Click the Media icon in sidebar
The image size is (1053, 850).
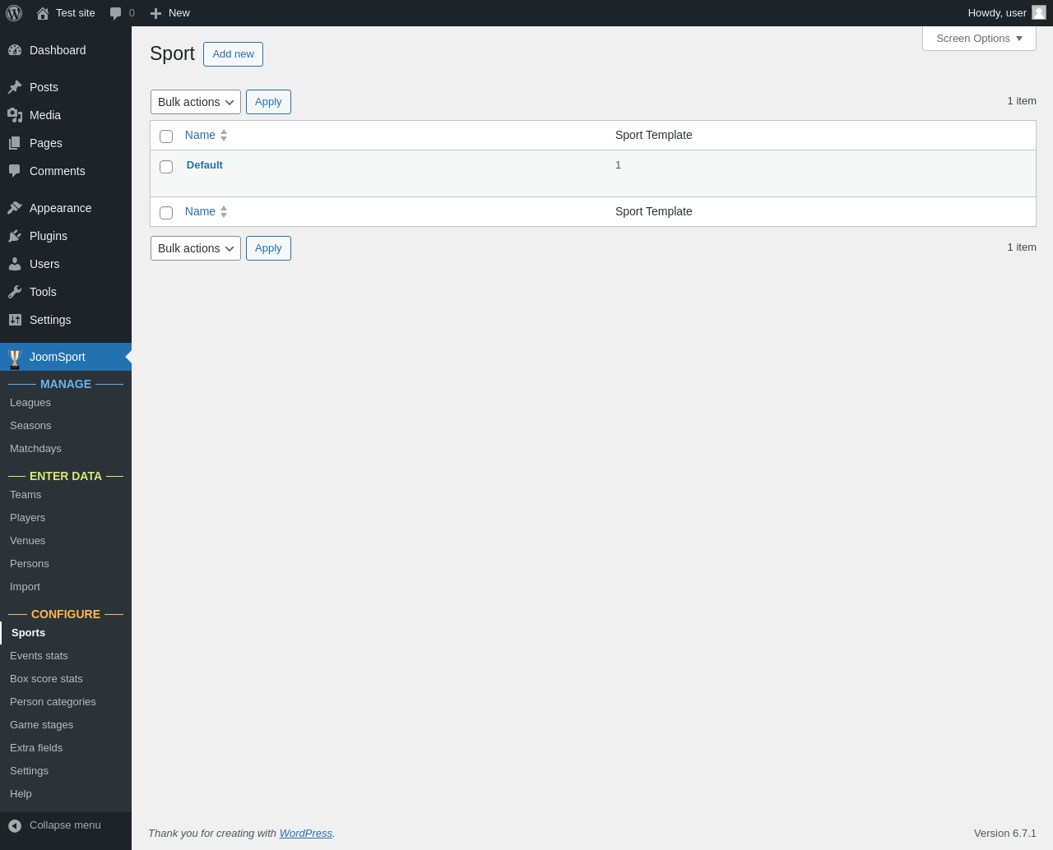(x=15, y=115)
